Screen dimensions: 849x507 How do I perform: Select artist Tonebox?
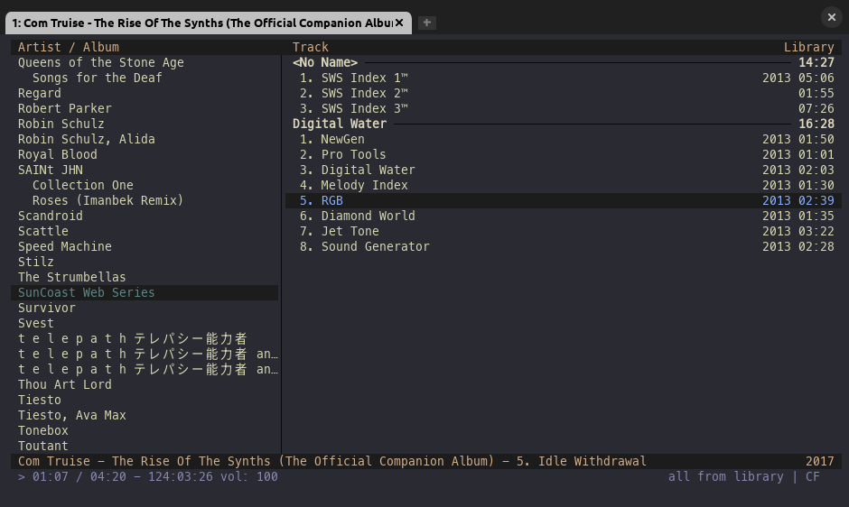tap(42, 430)
